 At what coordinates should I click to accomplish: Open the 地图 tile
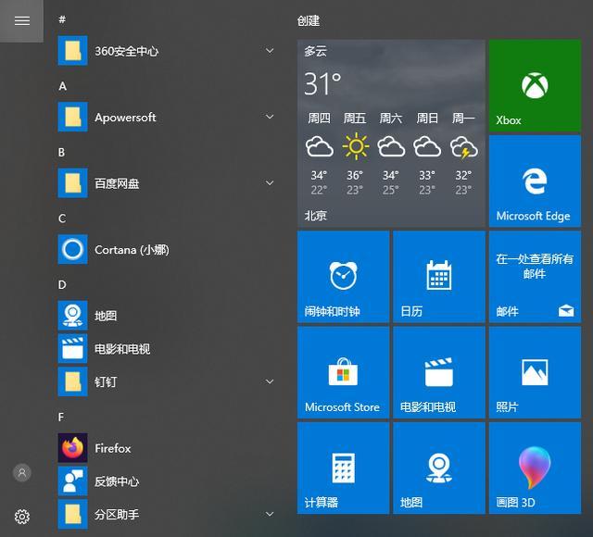click(439, 468)
